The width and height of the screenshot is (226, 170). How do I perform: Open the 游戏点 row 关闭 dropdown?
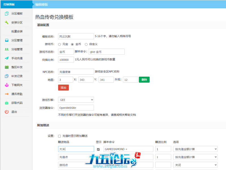[x=195, y=165]
